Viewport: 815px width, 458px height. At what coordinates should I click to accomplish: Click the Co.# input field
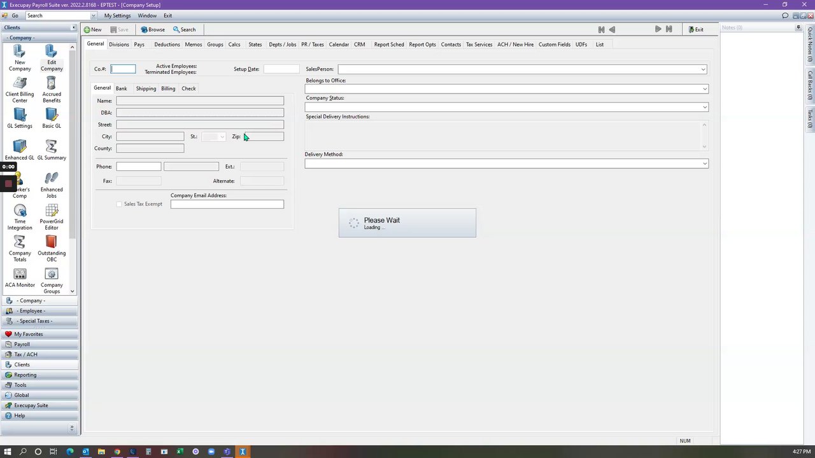[x=123, y=69]
